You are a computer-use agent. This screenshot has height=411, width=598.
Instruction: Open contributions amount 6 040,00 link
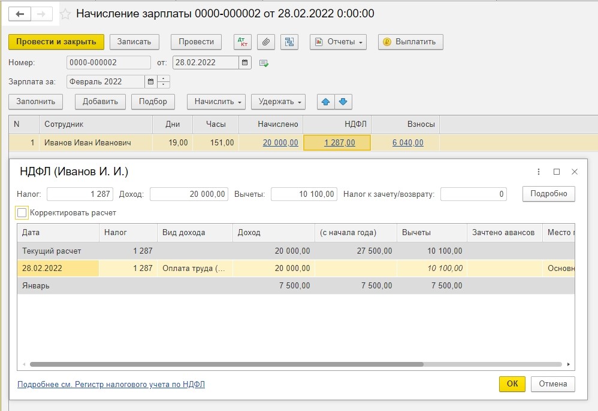point(407,143)
